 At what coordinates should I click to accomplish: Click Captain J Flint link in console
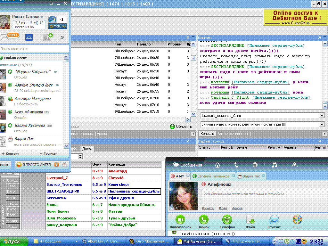230,97
